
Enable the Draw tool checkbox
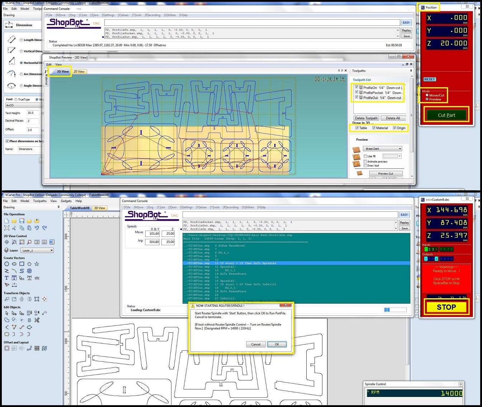(x=365, y=165)
